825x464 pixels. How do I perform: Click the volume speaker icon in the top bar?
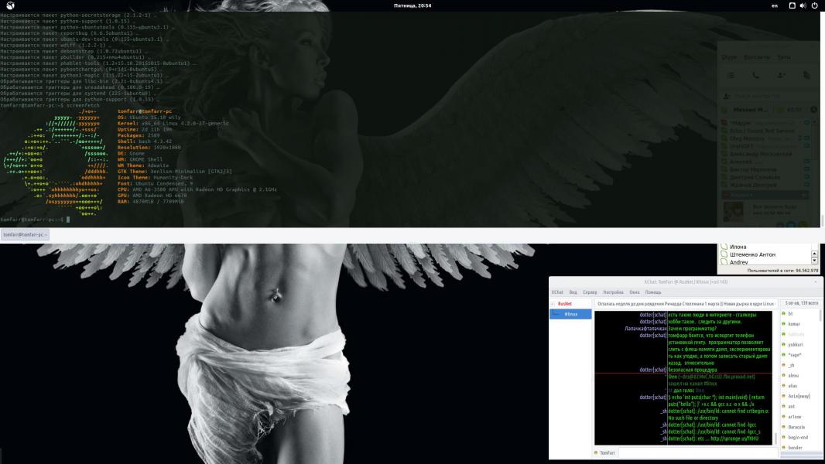click(x=803, y=5)
